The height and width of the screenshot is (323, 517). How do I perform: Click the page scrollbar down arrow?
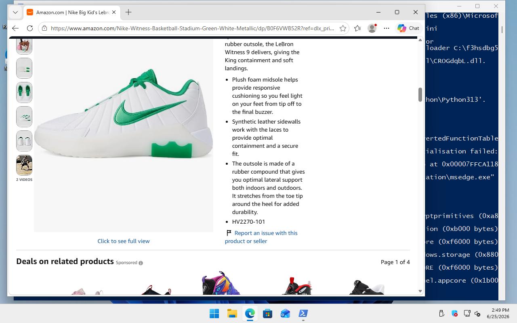[x=420, y=291]
